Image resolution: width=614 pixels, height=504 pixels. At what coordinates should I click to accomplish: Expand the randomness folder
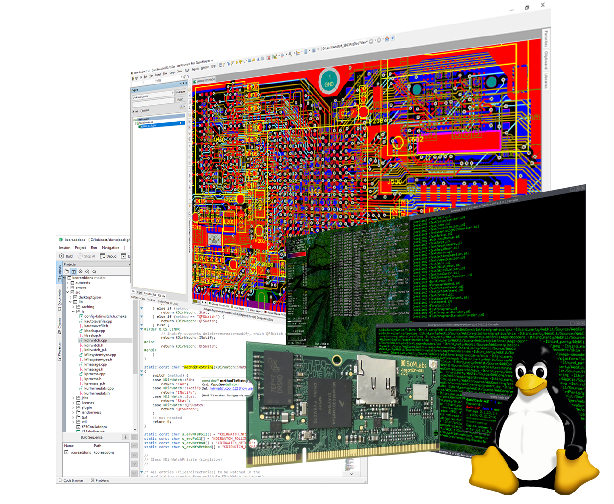73,412
